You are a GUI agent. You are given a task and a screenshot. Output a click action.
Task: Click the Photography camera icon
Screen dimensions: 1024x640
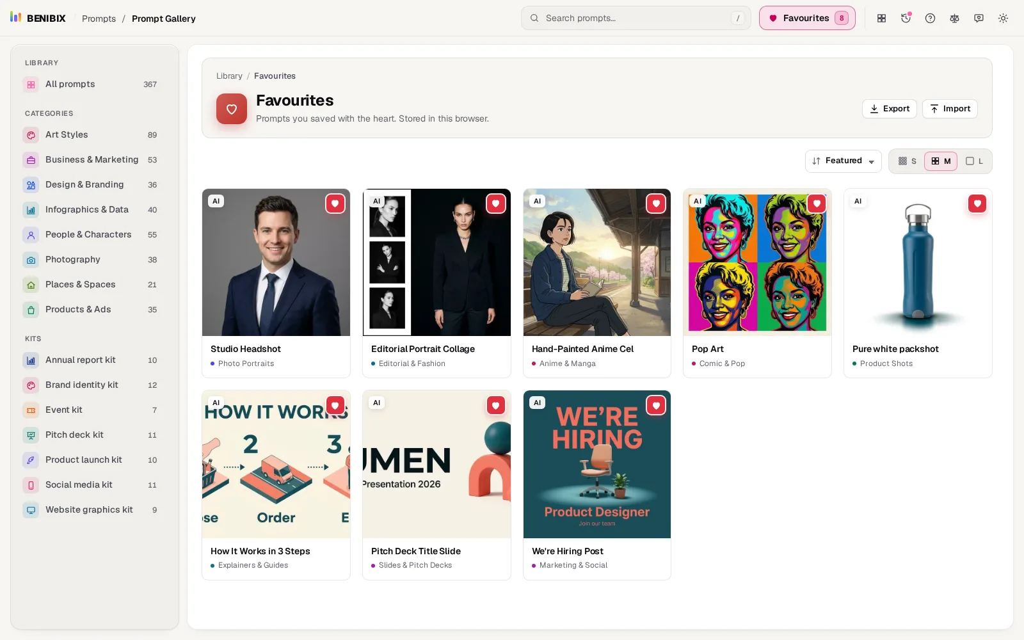click(31, 260)
